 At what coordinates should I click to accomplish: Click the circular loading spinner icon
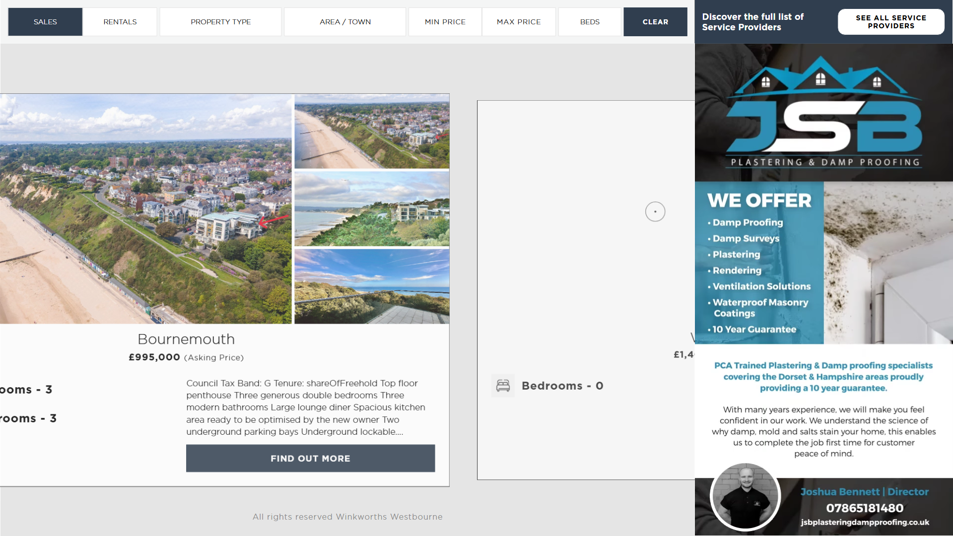(x=655, y=212)
